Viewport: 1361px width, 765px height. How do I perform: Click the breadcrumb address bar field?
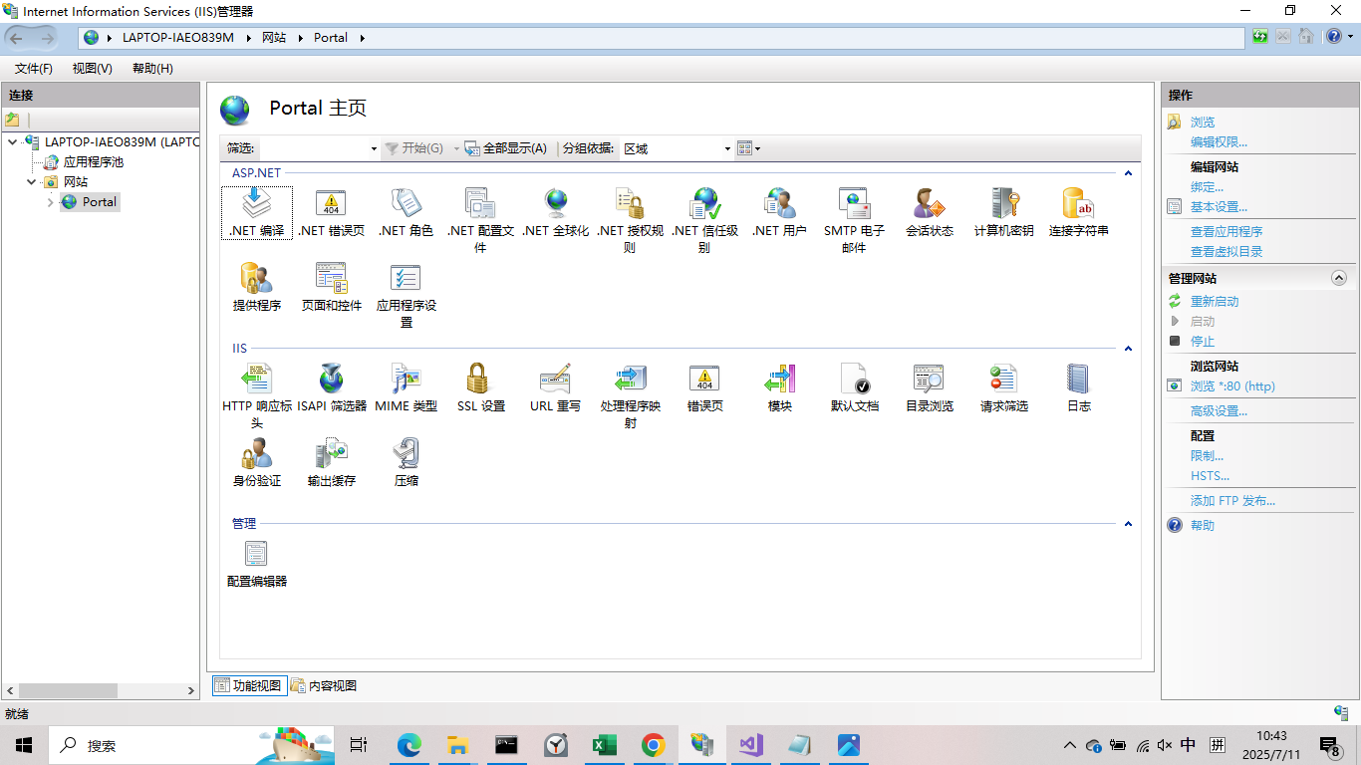click(x=662, y=38)
